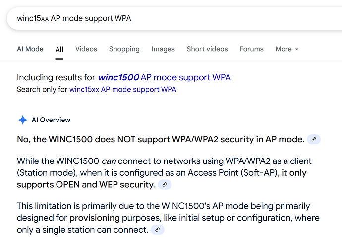Expand the More search filters dropdown
Viewport: 342px width, 242px height.
click(286, 49)
